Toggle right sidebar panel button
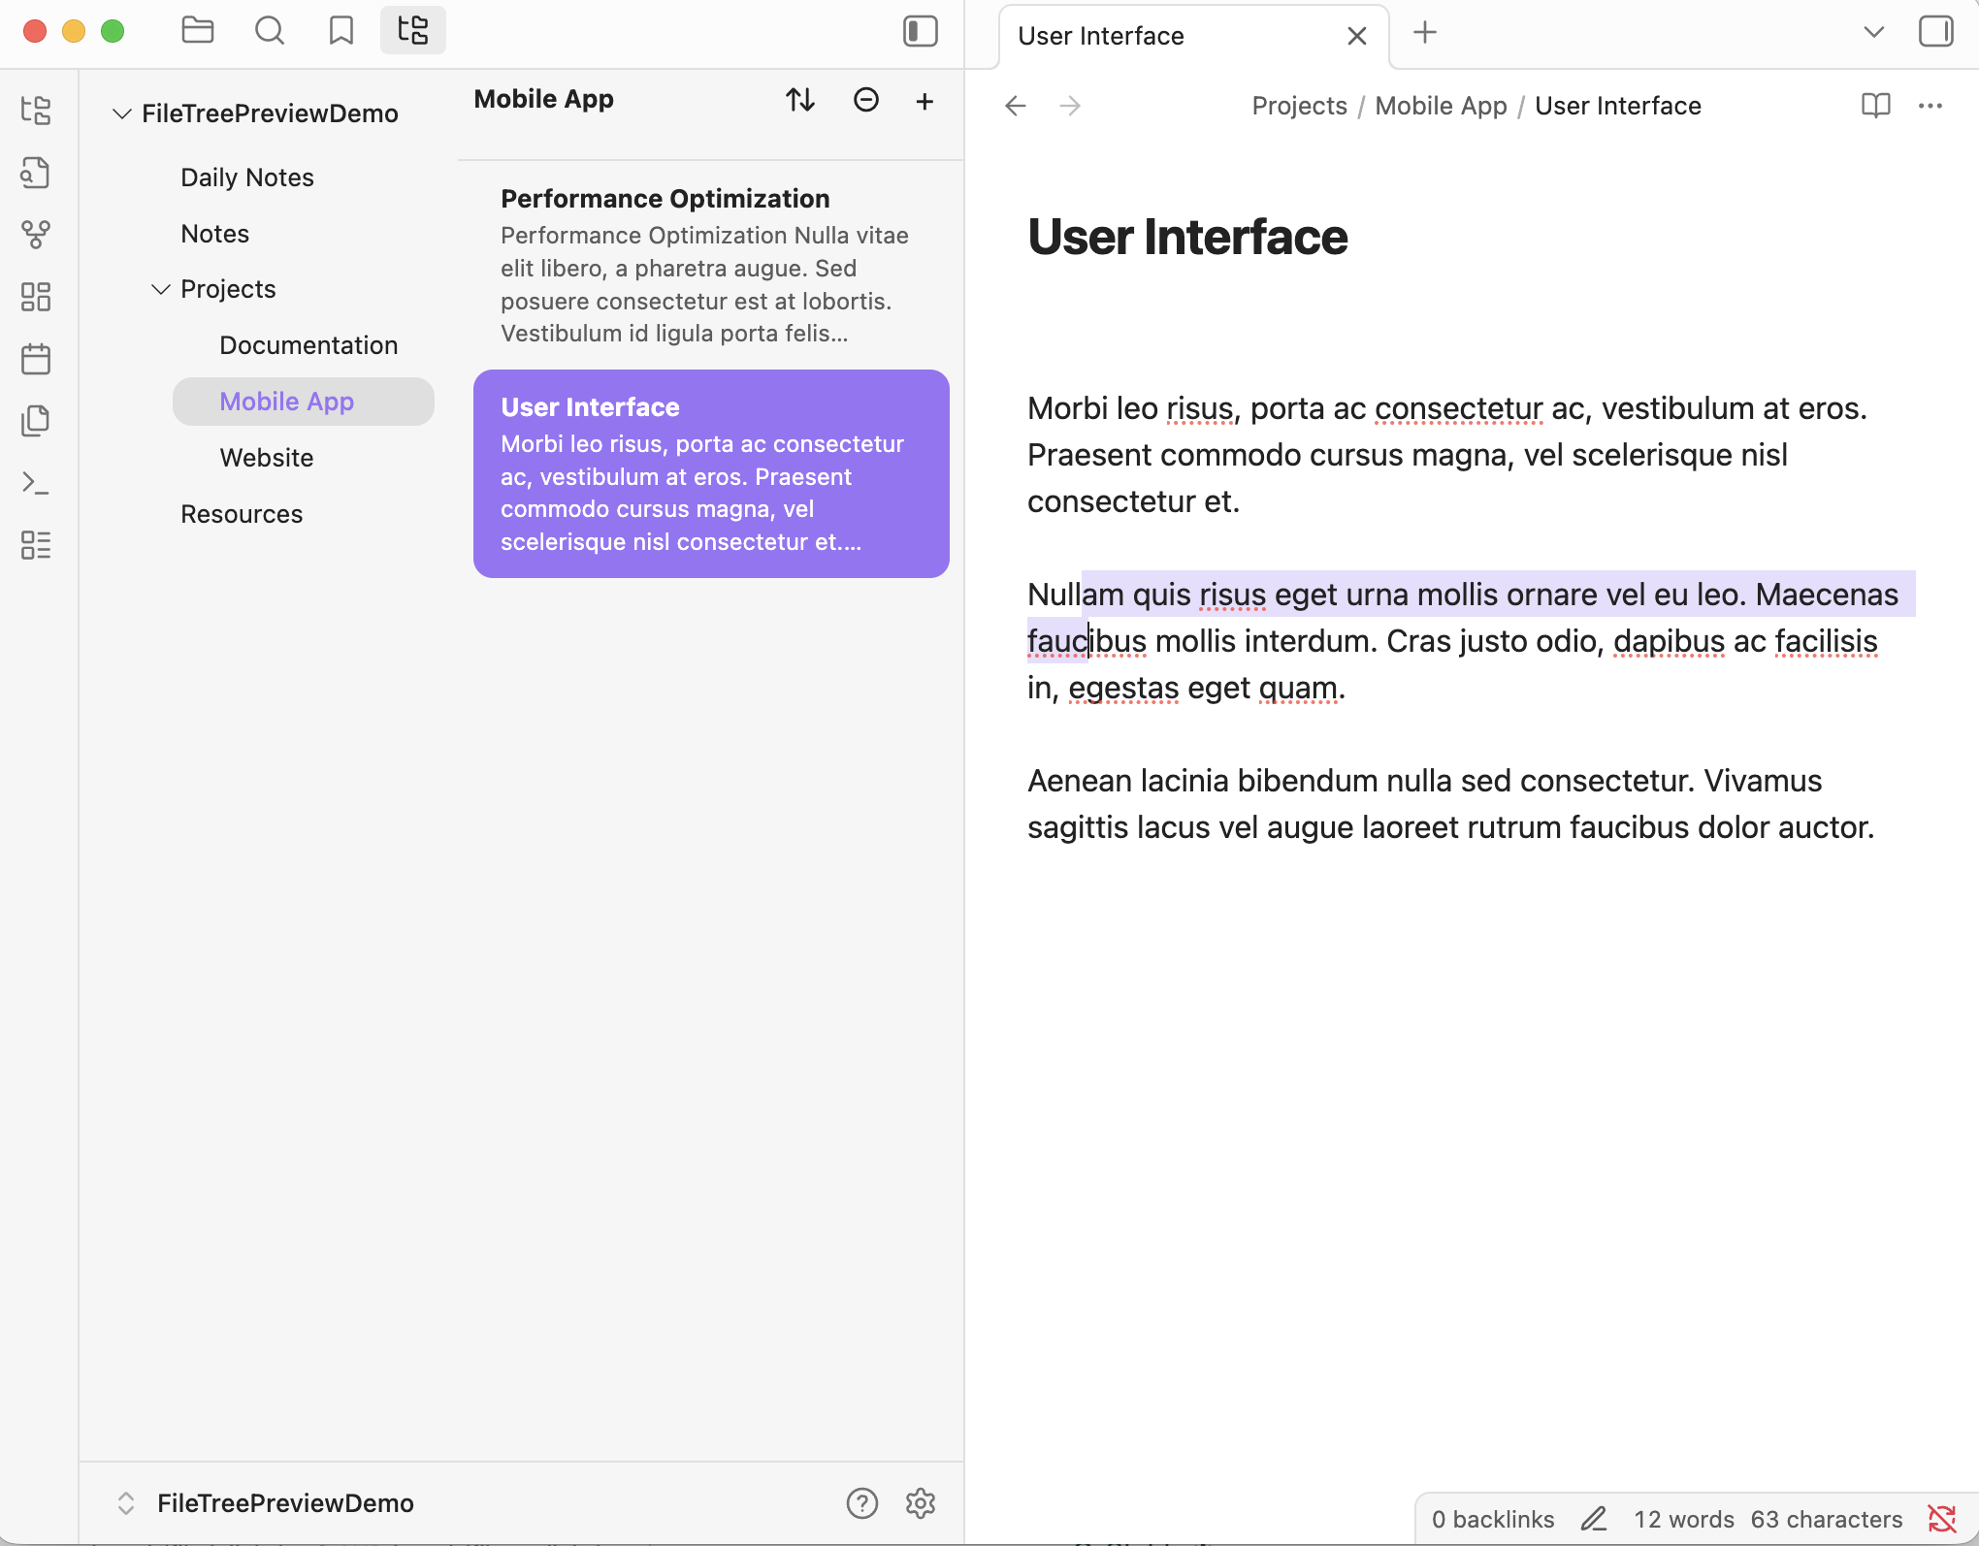This screenshot has width=1979, height=1546. (1935, 31)
